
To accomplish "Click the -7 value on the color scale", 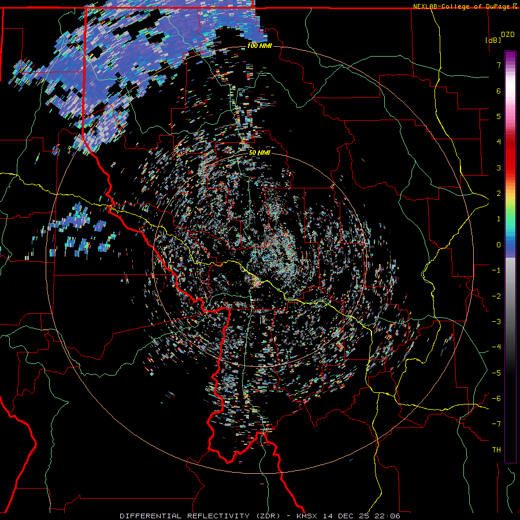I will 496,424.
